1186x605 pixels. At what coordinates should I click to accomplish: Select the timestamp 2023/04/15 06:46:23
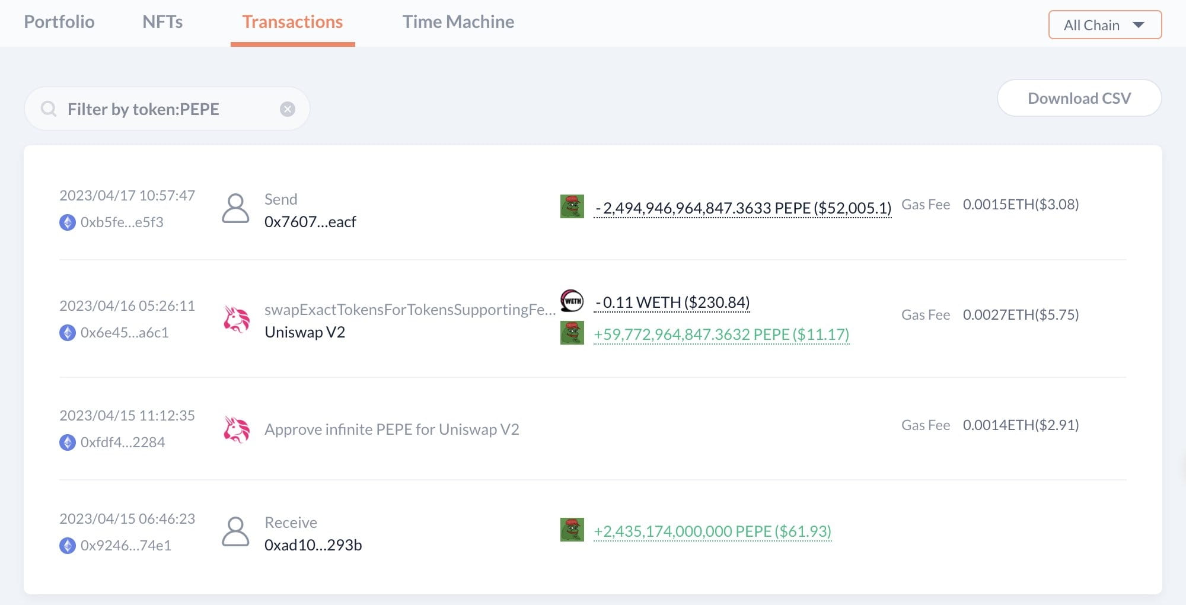point(127,519)
